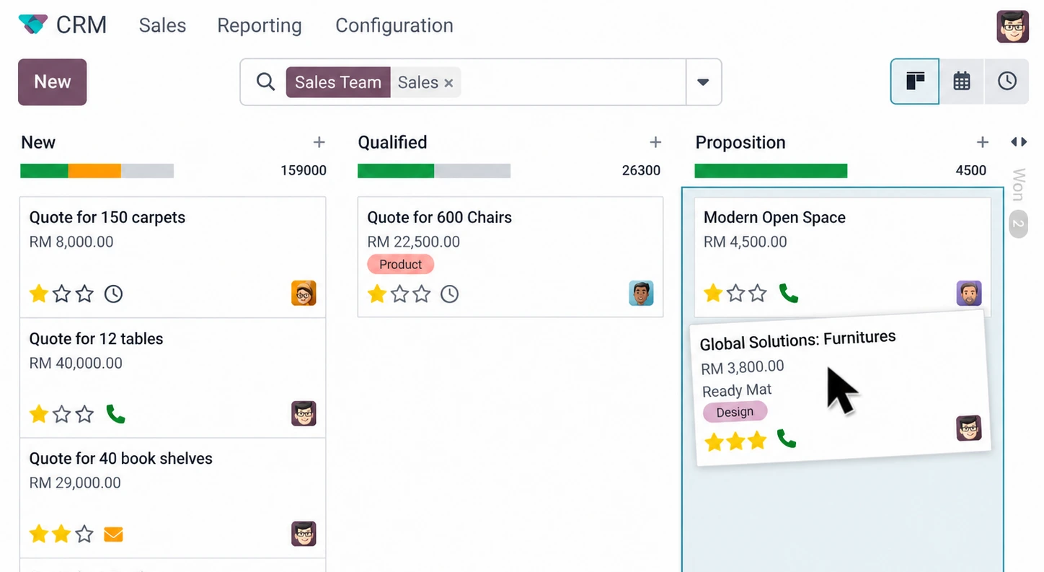Click the orange segment of New column progress bar
This screenshot has width=1044, height=572.
point(94,171)
